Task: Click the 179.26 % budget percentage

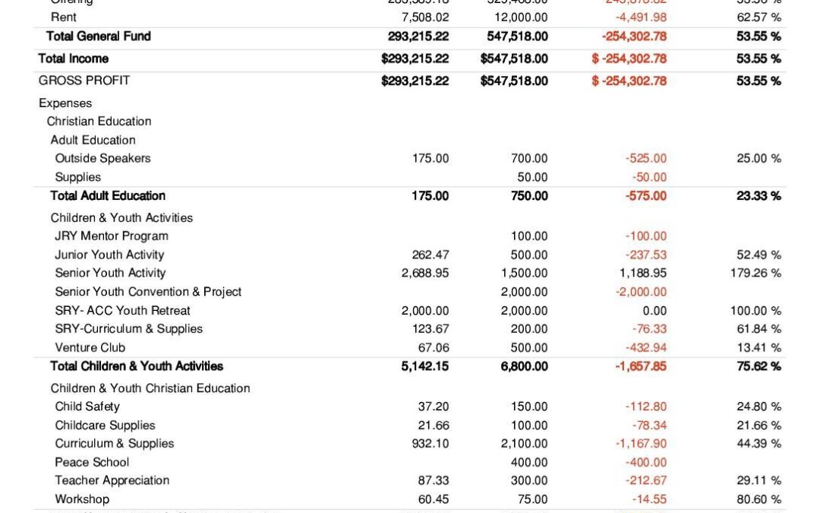Action: (755, 273)
